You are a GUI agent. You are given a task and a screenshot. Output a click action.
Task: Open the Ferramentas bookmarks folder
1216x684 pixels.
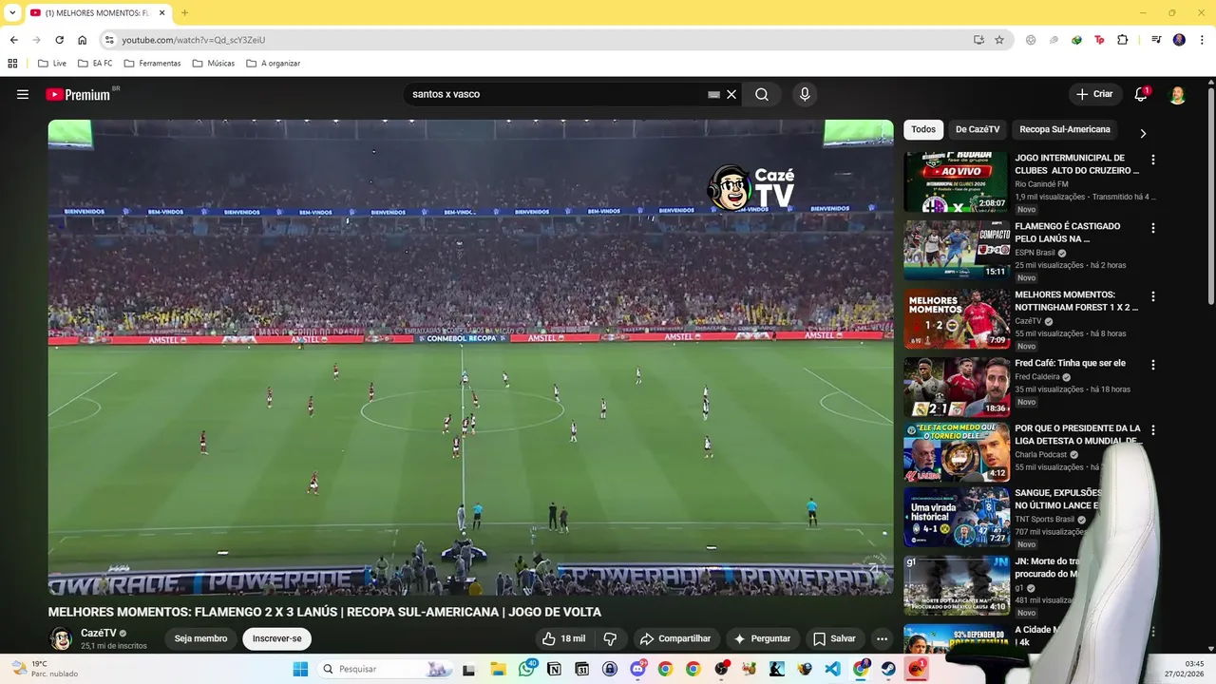coord(151,64)
